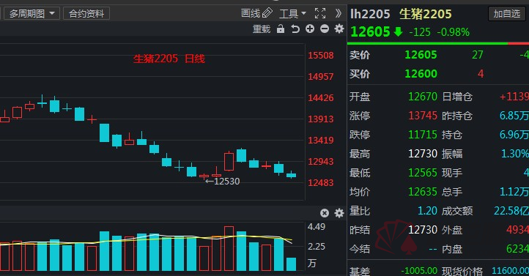This screenshot has width=529, height=276.
Task: Click the green-red bid ask ratio bar
Action: 438,43
